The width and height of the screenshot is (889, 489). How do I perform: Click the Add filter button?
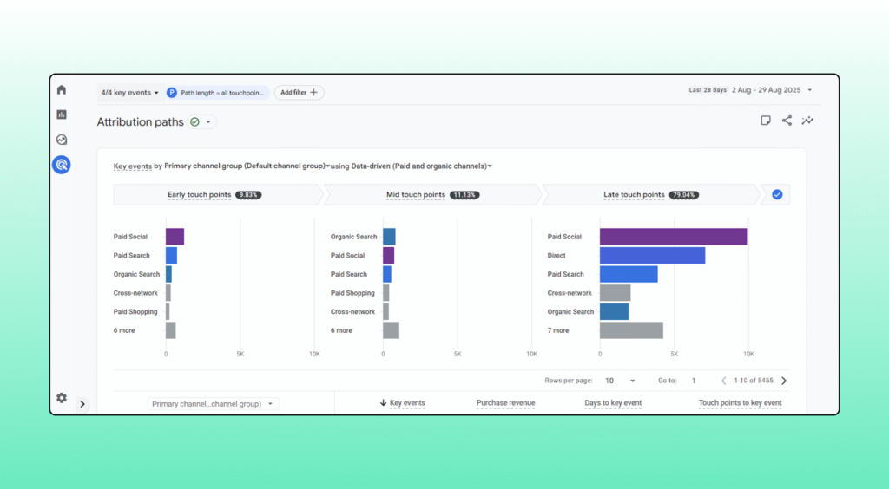299,92
